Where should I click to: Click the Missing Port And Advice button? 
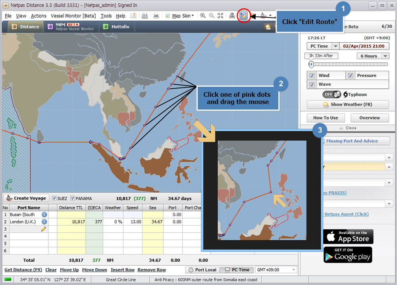point(357,141)
